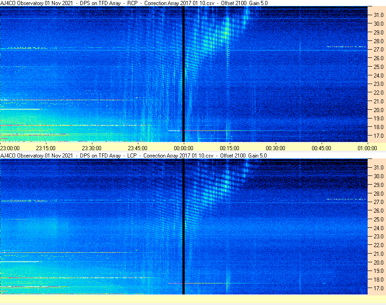Pick the 17.0 frequency label in LCP panel
The height and width of the screenshot is (305, 386).
point(379,288)
